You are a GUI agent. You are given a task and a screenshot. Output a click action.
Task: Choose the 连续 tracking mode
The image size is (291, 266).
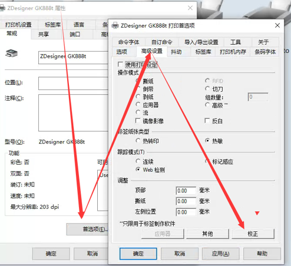pos(138,161)
